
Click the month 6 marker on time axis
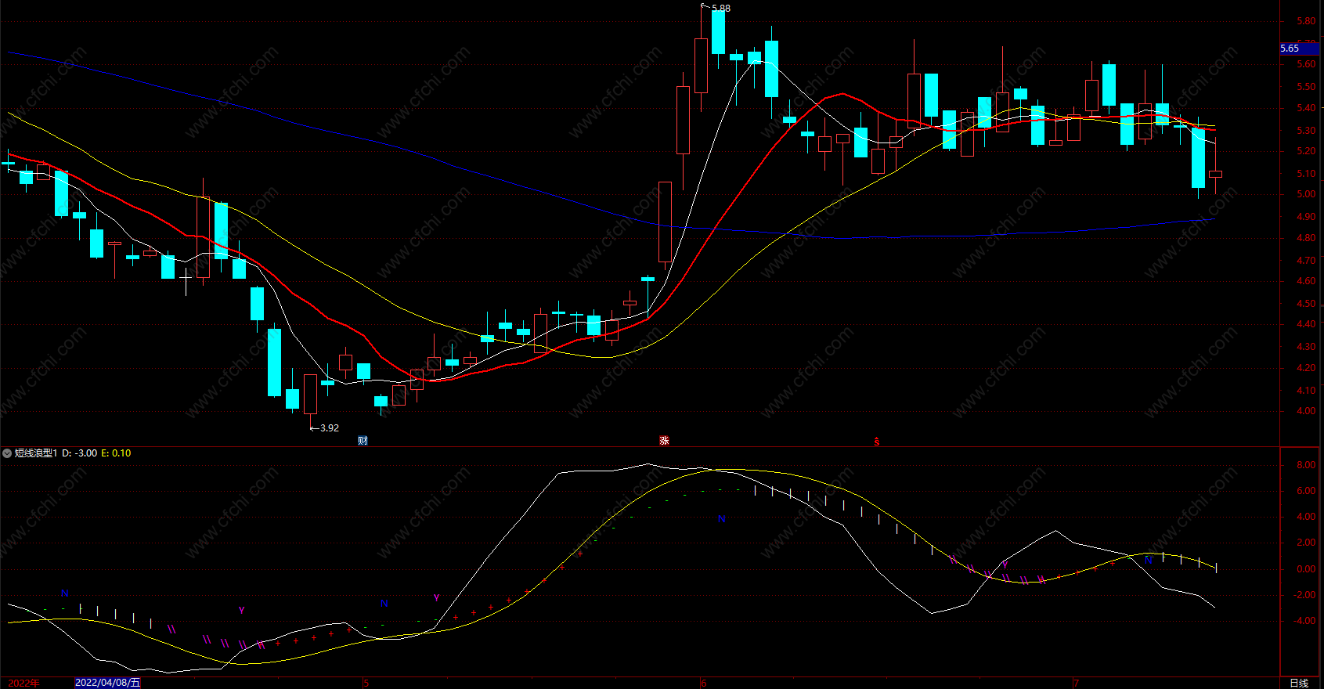click(x=703, y=683)
